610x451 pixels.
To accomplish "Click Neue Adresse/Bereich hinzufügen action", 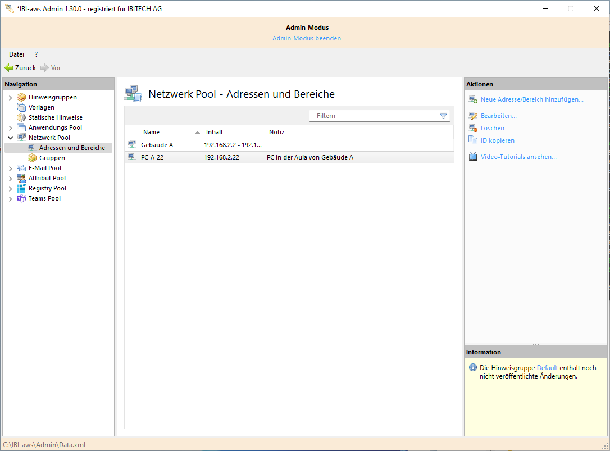I will point(532,99).
